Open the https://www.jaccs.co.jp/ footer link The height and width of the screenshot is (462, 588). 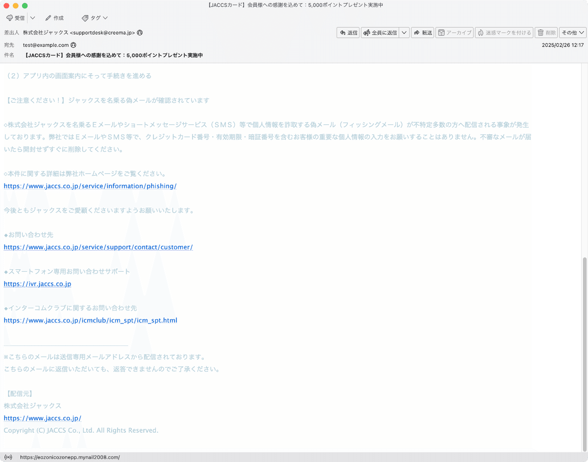click(43, 418)
